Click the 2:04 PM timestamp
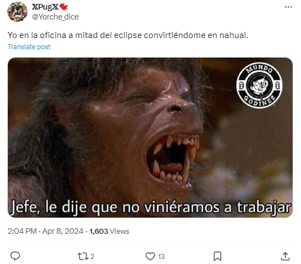301x264 pixels. pyautogui.click(x=22, y=231)
